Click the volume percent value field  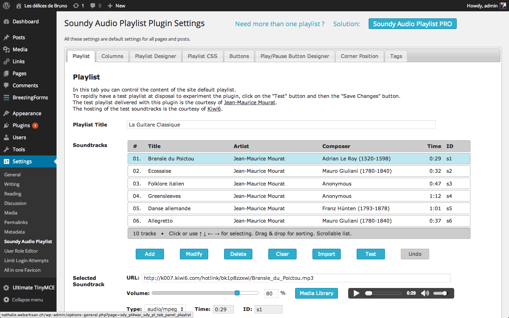tap(271, 293)
